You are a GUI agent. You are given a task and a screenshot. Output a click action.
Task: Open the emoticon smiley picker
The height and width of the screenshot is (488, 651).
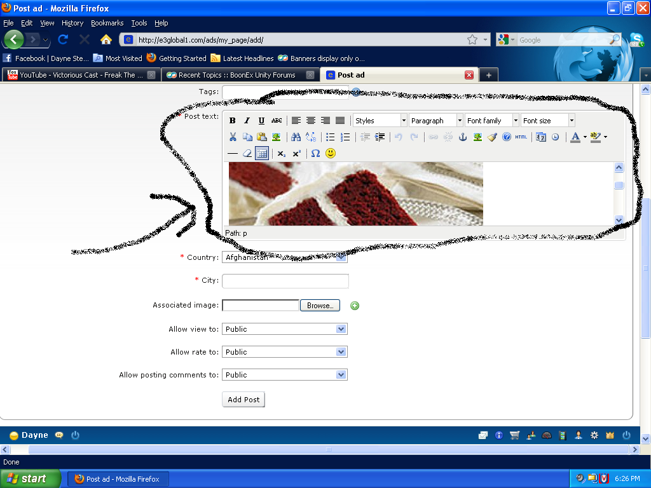coord(331,153)
